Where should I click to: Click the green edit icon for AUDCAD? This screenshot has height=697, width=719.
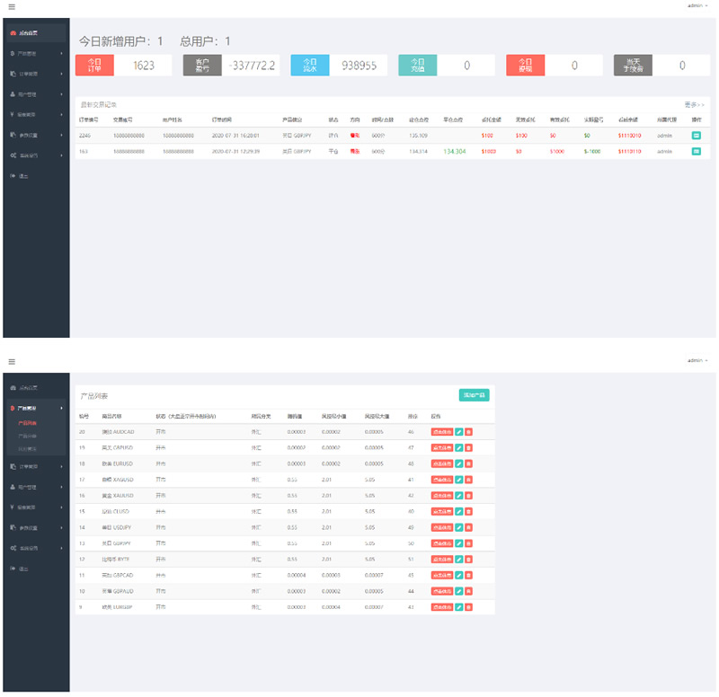(x=459, y=432)
